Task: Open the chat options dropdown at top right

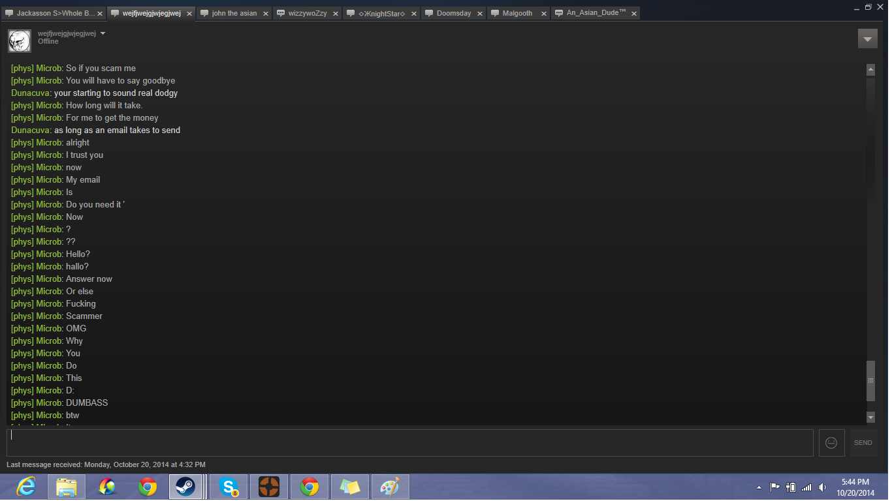Action: pos(867,39)
